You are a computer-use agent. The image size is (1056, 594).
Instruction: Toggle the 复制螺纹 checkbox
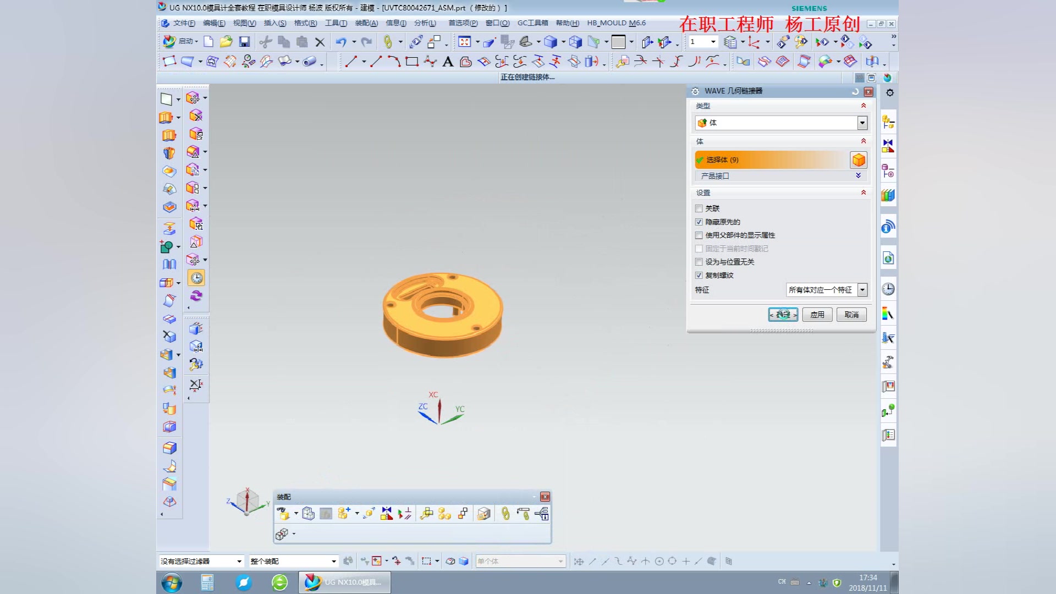699,276
